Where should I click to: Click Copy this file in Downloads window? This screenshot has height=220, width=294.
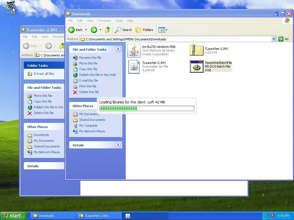tap(88, 69)
